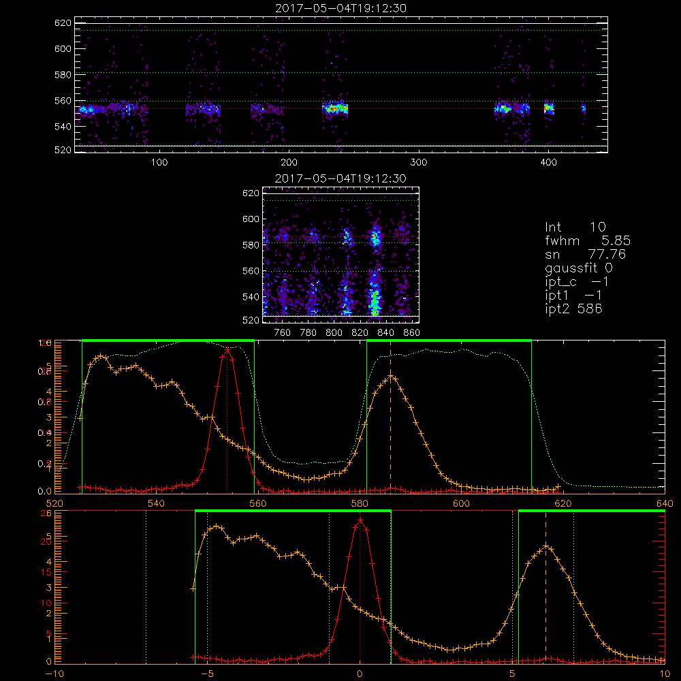Select the 'sn 77.76' readout text
Viewport: 681px width, 681px height.
[x=585, y=254]
